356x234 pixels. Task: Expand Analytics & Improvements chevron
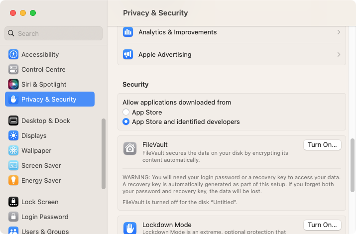click(339, 32)
